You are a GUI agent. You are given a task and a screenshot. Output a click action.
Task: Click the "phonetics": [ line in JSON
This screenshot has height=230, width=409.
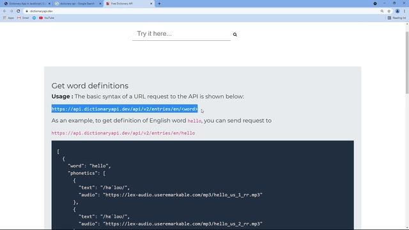pos(87,173)
